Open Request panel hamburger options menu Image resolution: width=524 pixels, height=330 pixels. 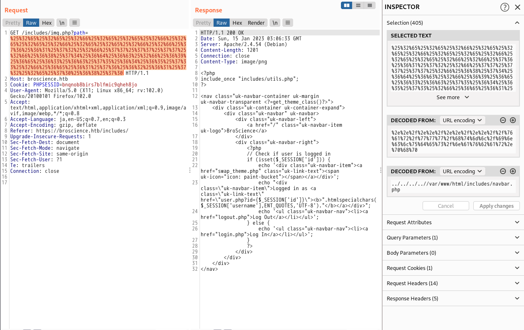[75, 23]
